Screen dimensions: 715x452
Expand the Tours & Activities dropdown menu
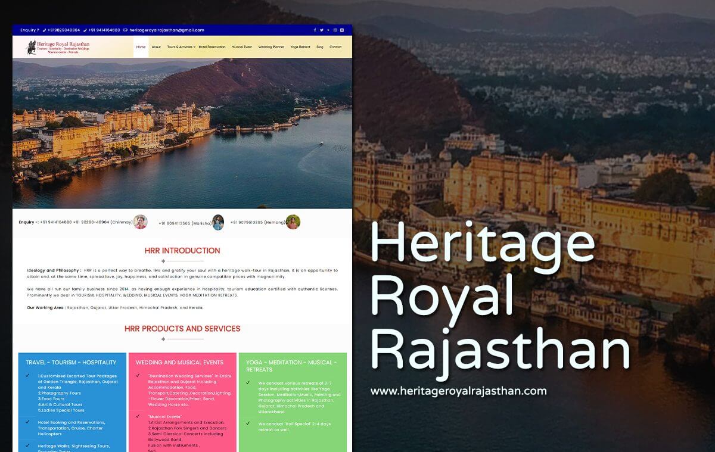click(x=181, y=47)
